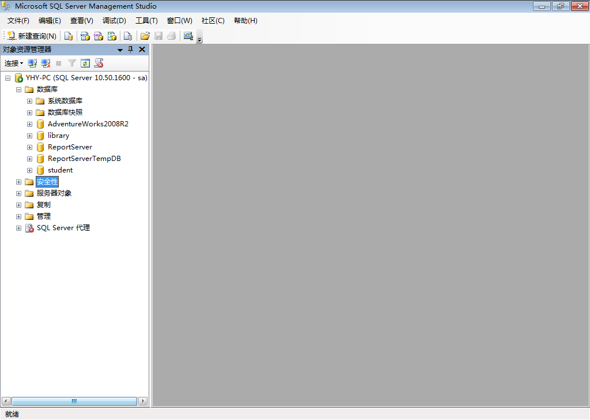Click the Filter funnel icon
The width and height of the screenshot is (590, 420).
(72, 63)
